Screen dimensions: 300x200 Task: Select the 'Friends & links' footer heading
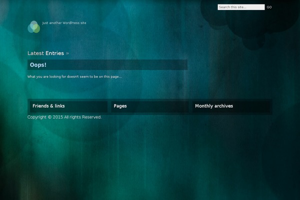[48, 106]
